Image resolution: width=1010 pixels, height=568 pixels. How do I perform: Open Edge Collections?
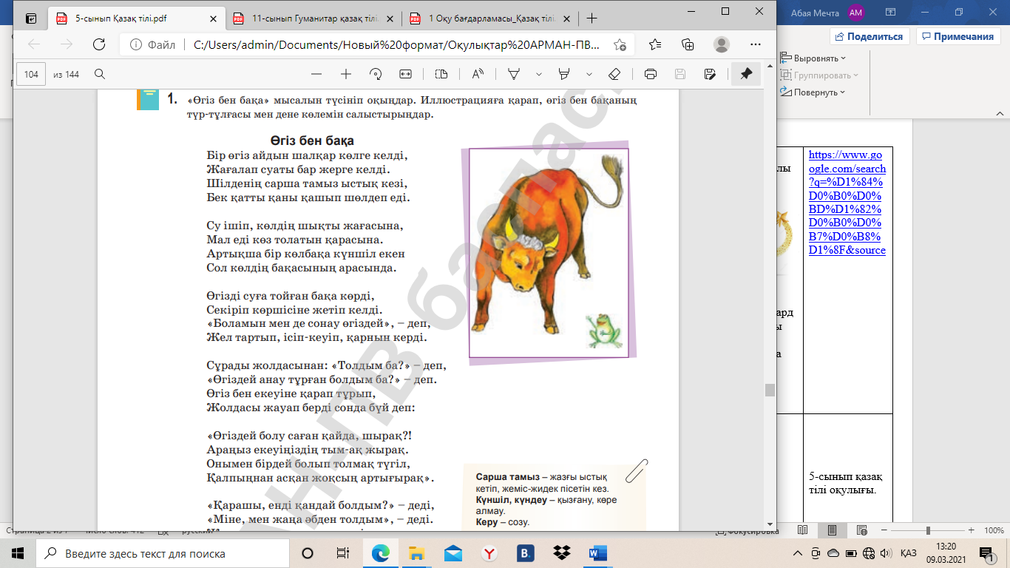(688, 44)
